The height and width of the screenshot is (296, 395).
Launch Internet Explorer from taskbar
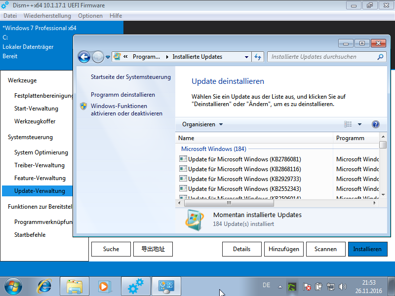(x=44, y=287)
